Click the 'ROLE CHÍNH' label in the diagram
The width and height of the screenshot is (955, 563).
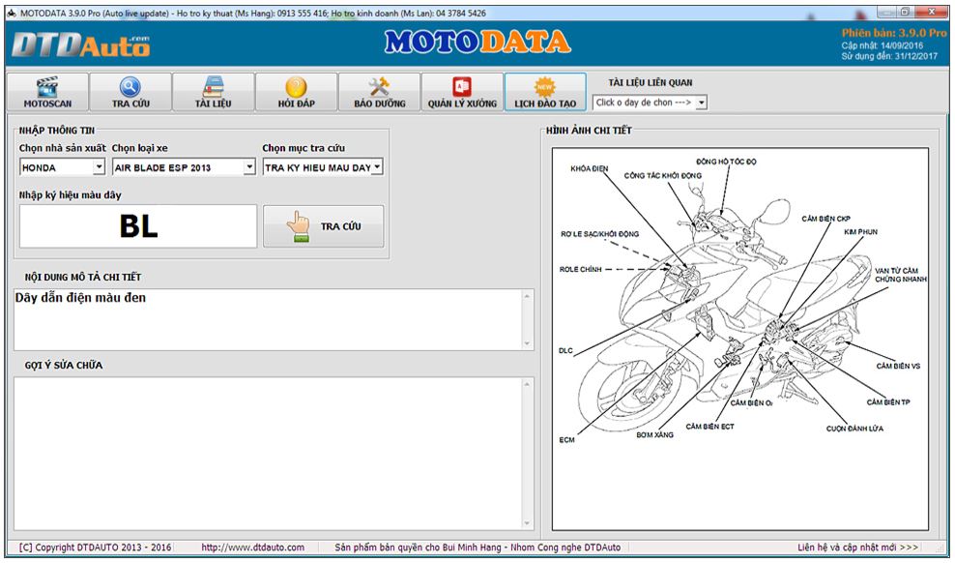click(x=580, y=269)
